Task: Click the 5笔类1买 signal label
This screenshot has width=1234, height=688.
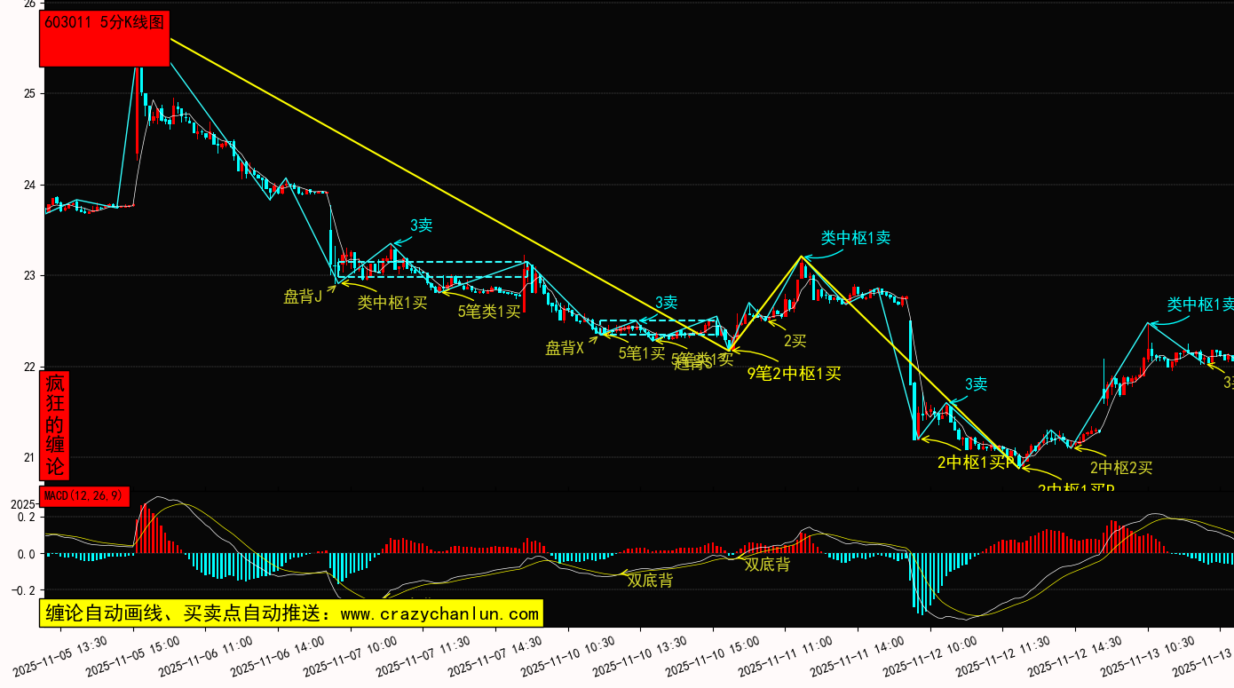Action: (x=488, y=312)
